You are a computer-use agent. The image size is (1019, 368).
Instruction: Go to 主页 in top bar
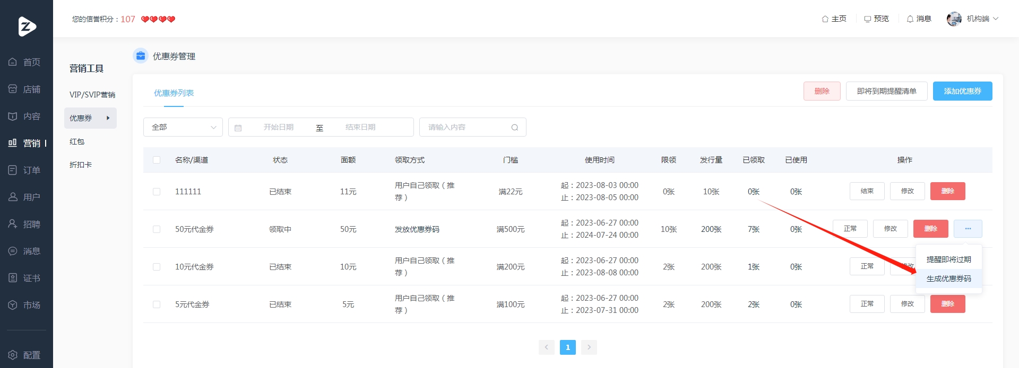point(834,19)
